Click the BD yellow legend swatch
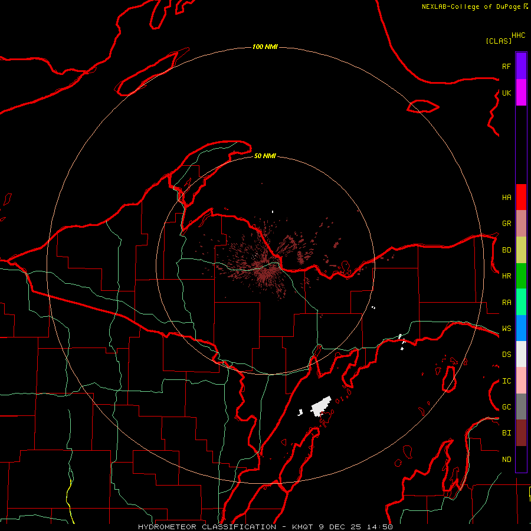This screenshot has width=531, height=531. pyautogui.click(x=521, y=250)
